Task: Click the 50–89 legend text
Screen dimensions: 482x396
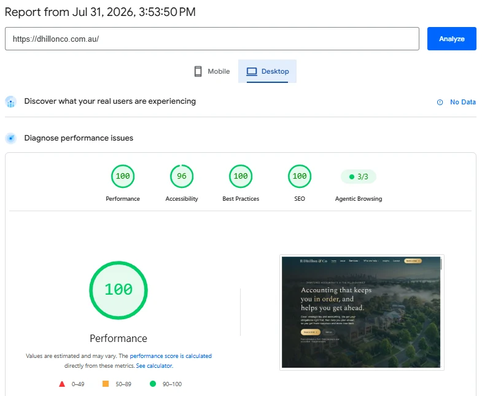Action: click(x=123, y=384)
